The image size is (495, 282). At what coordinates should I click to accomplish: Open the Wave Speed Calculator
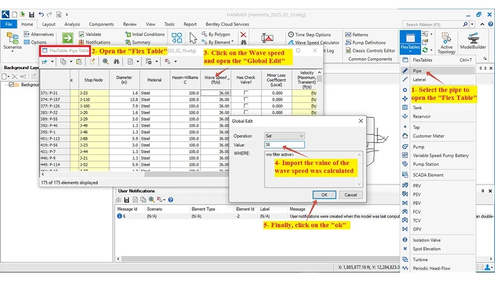click(317, 43)
